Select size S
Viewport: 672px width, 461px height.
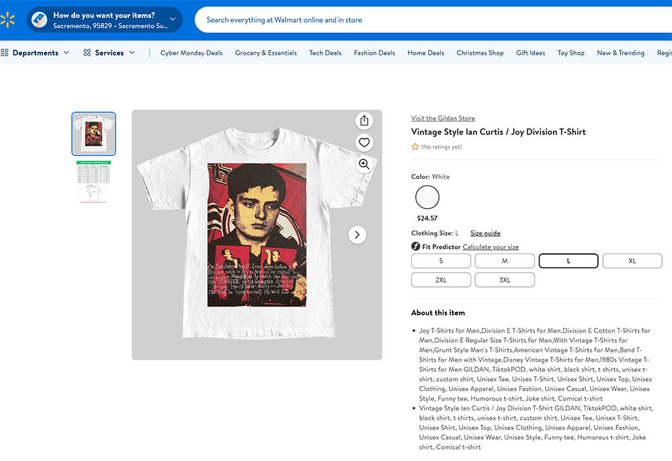(441, 261)
